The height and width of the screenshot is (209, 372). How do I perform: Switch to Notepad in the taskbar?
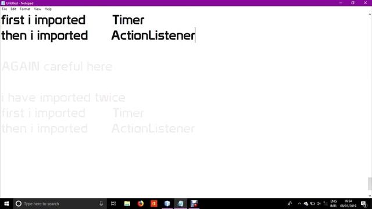[x=181, y=204]
